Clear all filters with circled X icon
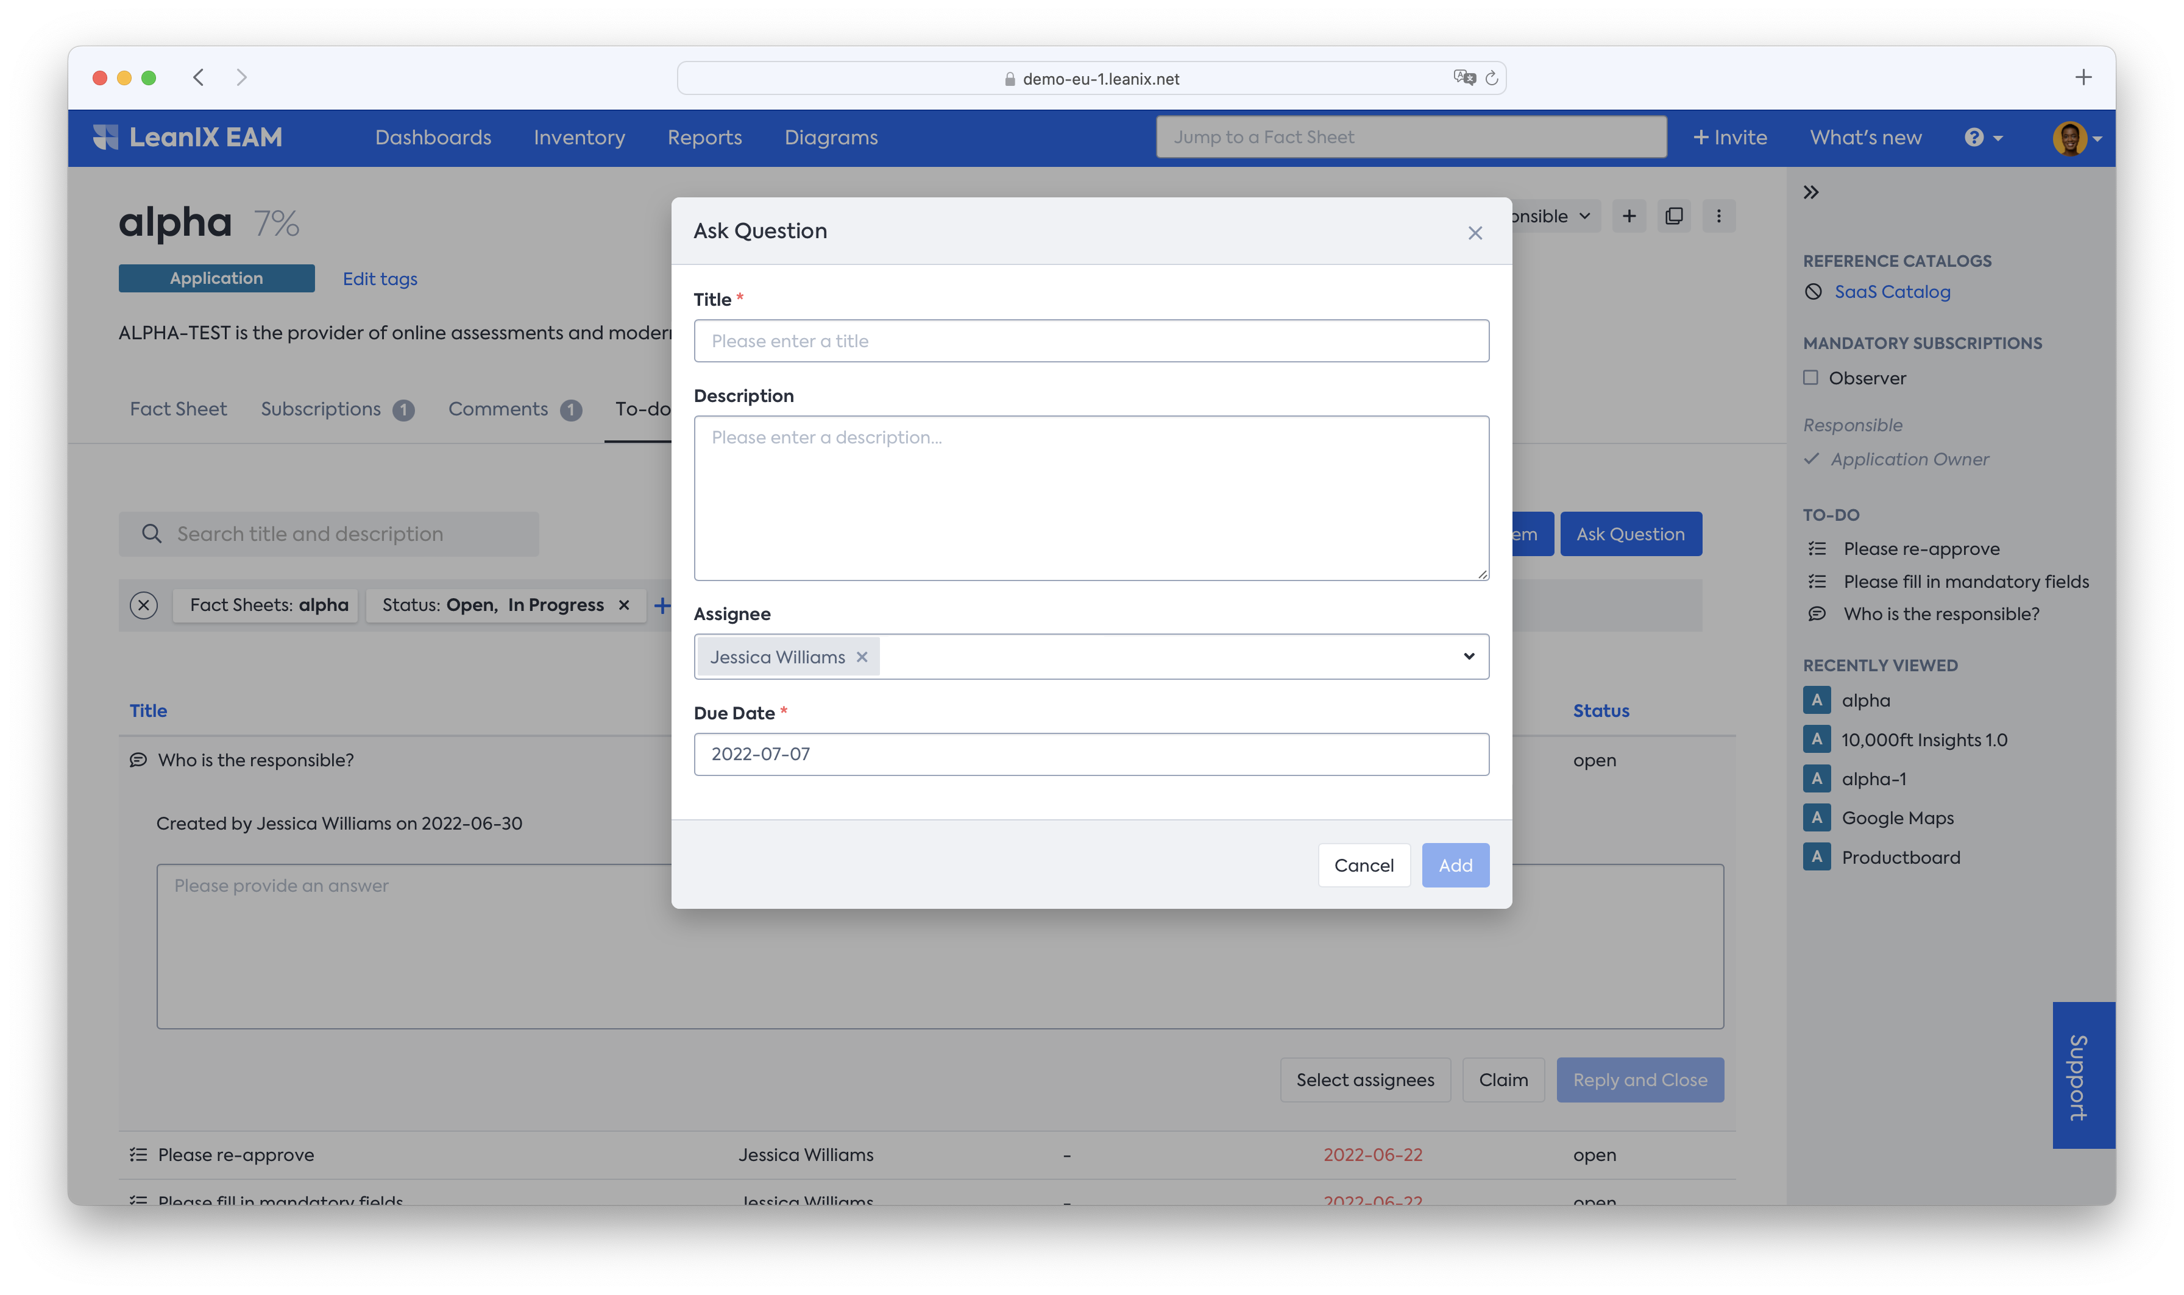 (x=144, y=605)
